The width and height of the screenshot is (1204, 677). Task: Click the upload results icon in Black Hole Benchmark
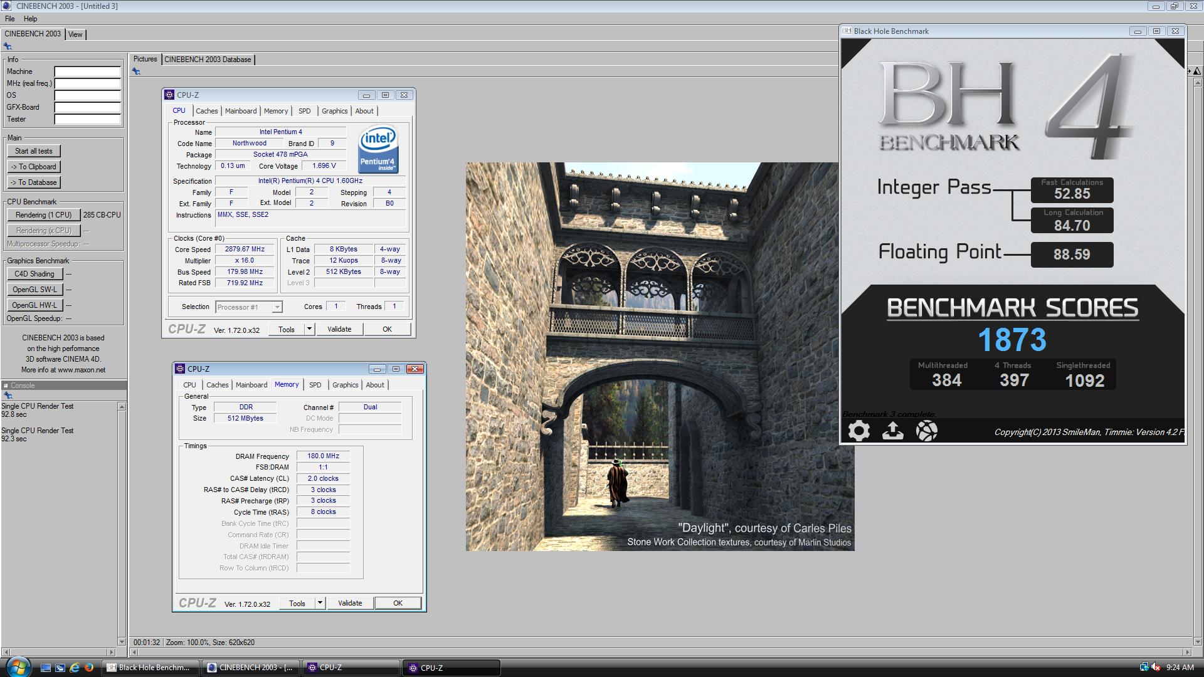[x=893, y=431]
